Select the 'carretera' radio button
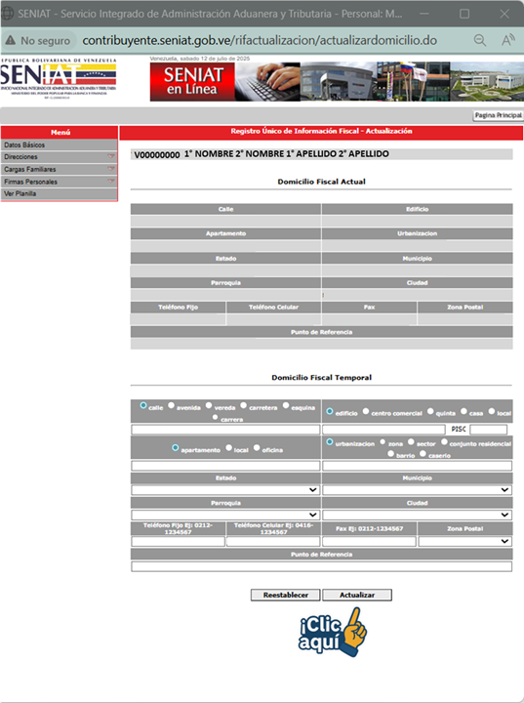Screen dimensions: 524x703 (243, 405)
